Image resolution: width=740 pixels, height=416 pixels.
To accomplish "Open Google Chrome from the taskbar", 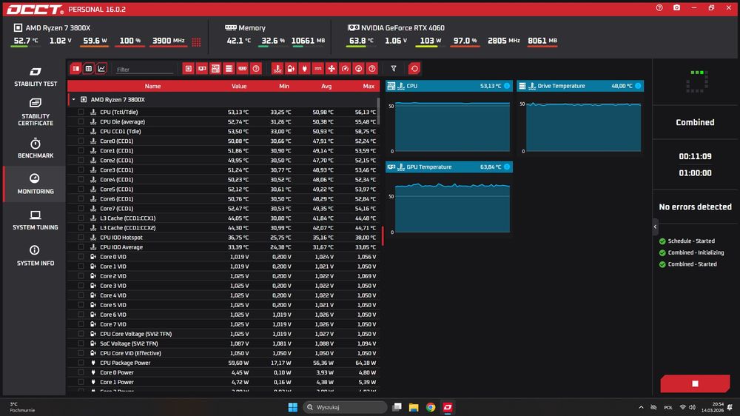I will point(431,407).
